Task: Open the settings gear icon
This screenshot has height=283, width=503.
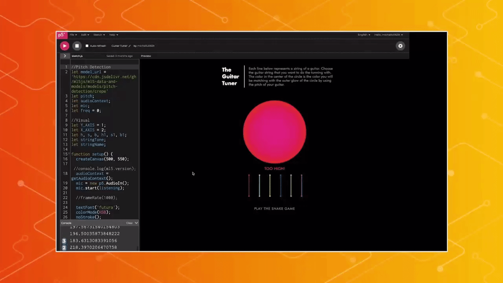Action: click(400, 46)
